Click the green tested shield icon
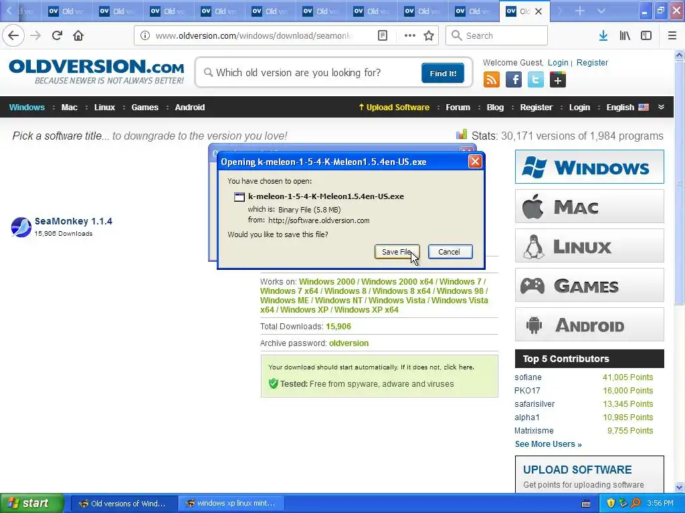Viewport: 685px width, 513px height. pyautogui.click(x=274, y=384)
